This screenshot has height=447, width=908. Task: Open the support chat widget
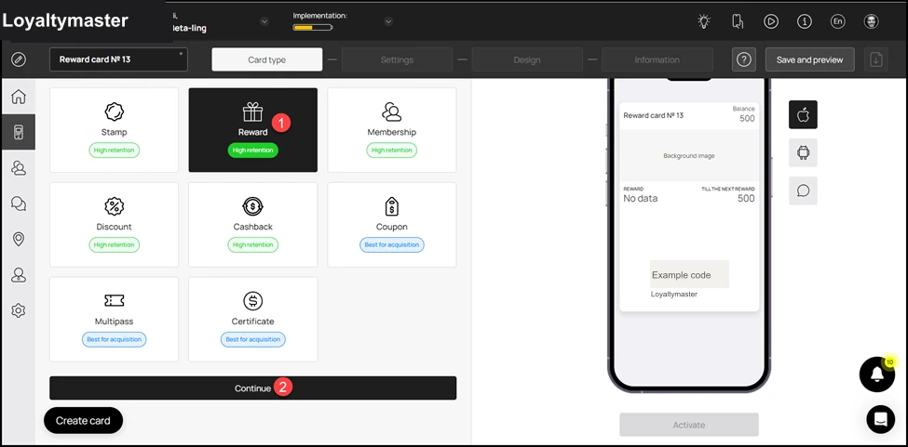pos(881,419)
